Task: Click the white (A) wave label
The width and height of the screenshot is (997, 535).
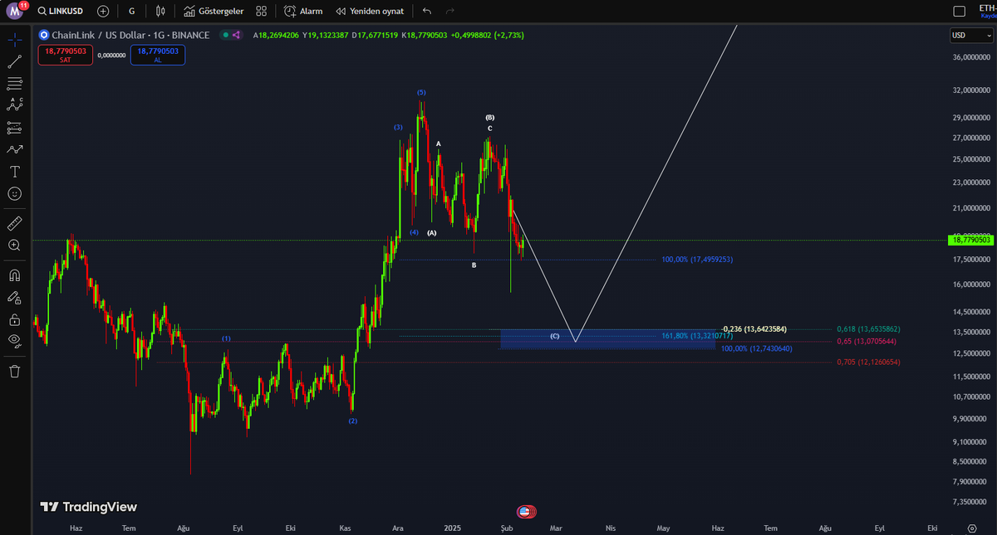Action: coord(431,233)
